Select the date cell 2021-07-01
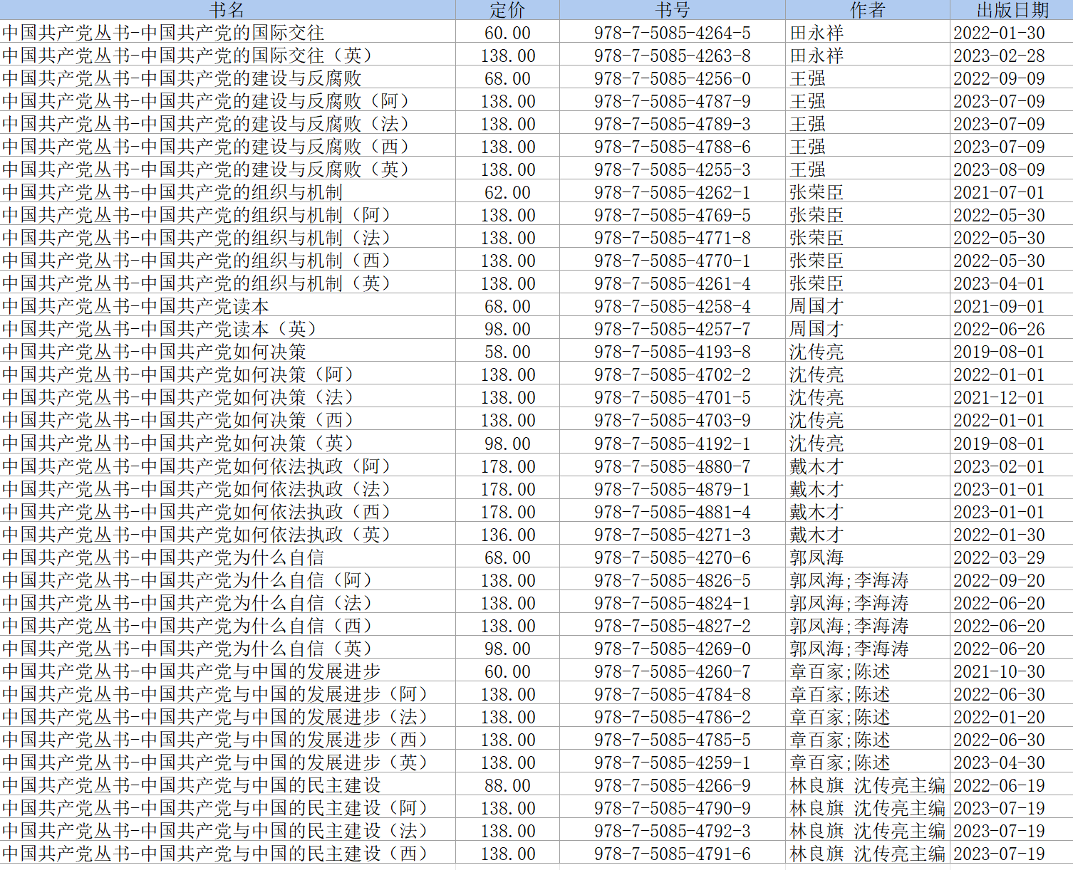Screen dimensions: 1073x870 click(x=999, y=192)
